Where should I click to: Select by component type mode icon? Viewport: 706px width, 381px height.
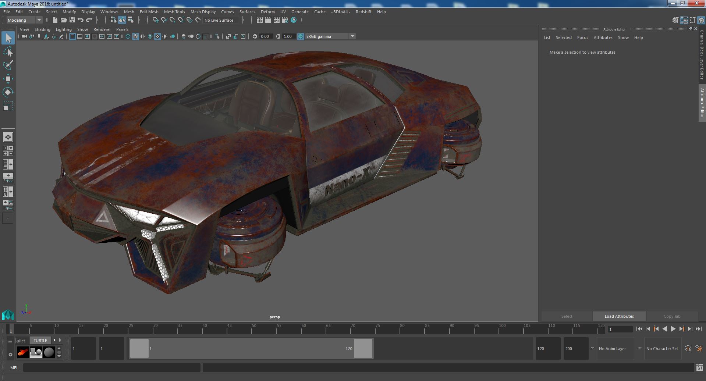point(131,20)
